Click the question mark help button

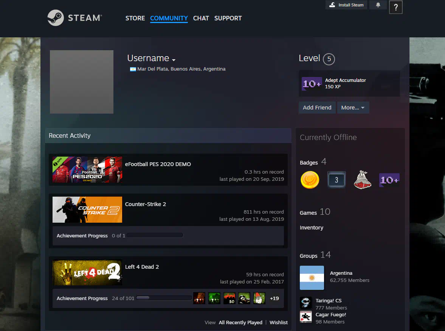395,7
